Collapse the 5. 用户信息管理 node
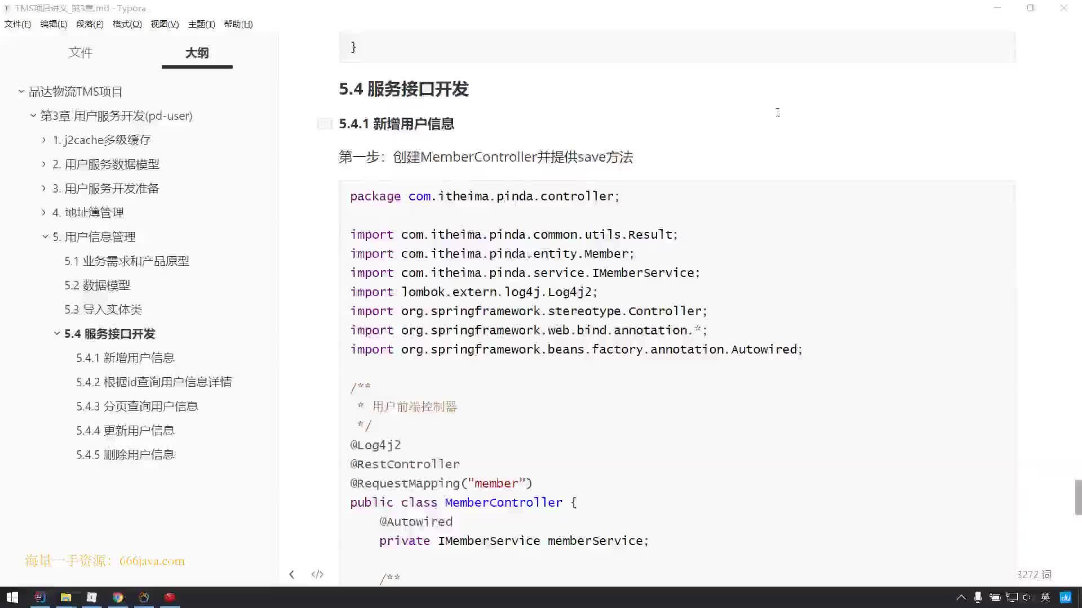 (45, 236)
